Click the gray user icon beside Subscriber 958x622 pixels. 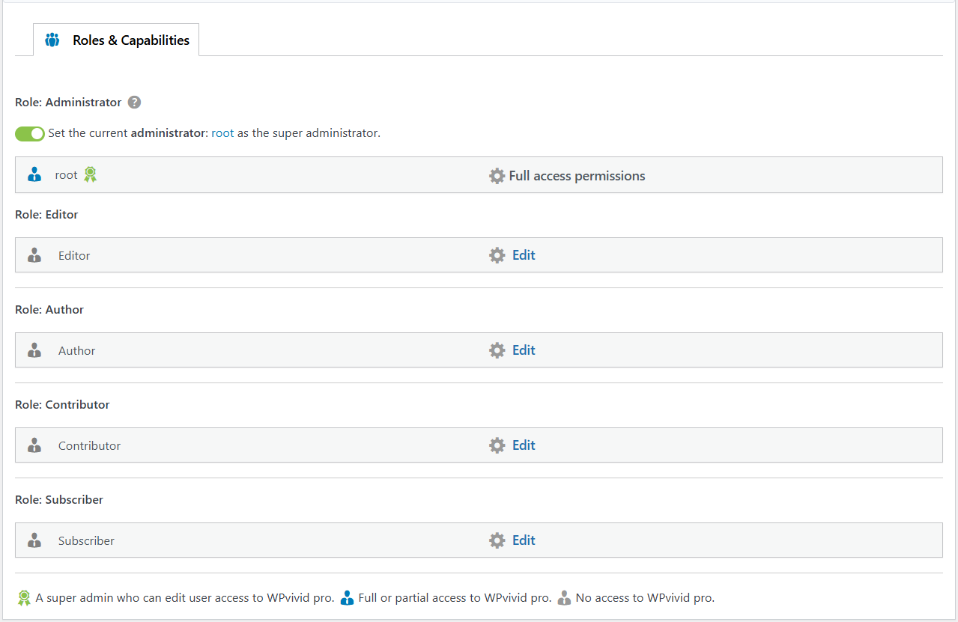(34, 540)
